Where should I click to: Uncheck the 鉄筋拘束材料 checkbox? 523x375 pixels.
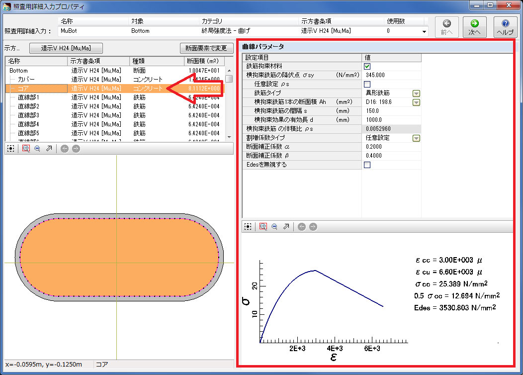367,66
